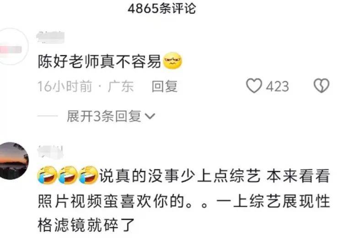Open the first commenter's blurred username

click(x=50, y=37)
